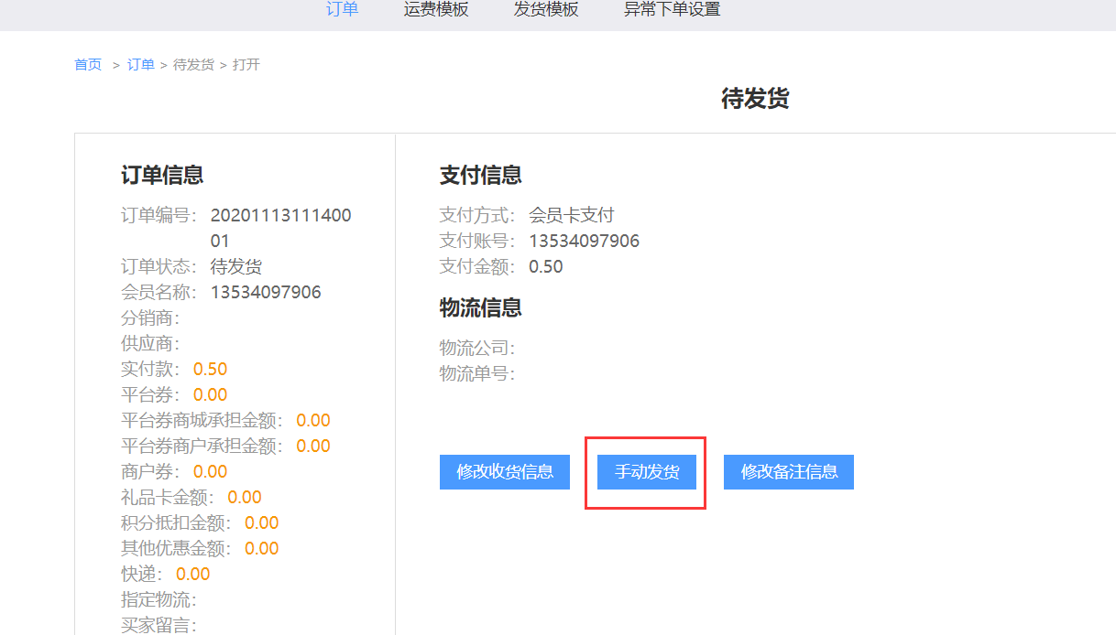1116x635 pixels.
Task: Select 支付账号 value 13534097906
Action: tap(584, 242)
